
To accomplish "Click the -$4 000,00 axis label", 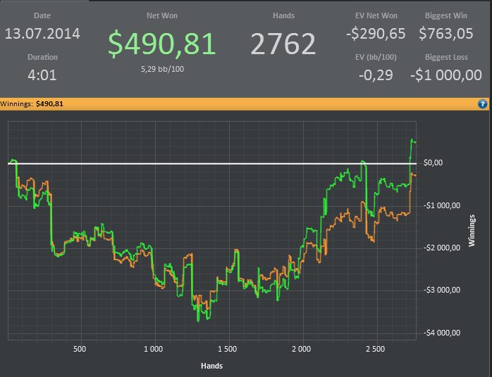I will (x=442, y=333).
